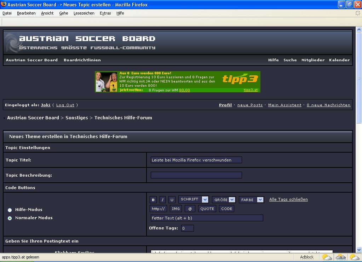Click the IMG code button

tap(176, 209)
